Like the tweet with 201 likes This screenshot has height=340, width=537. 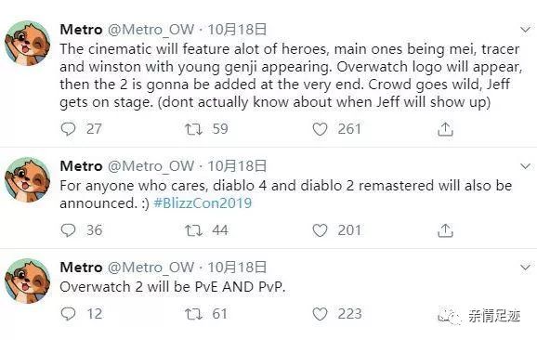tap(320, 230)
